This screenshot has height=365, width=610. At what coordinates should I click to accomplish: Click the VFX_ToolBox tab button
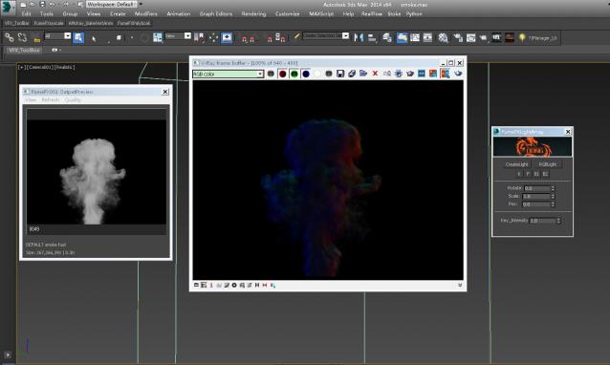pos(24,51)
